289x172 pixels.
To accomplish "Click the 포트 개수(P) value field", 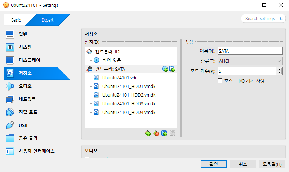I will 247,71.
